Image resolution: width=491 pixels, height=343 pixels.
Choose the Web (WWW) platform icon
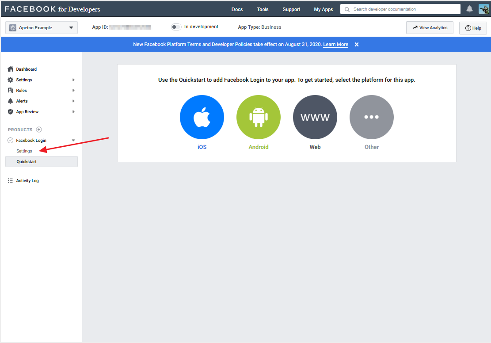[315, 117]
